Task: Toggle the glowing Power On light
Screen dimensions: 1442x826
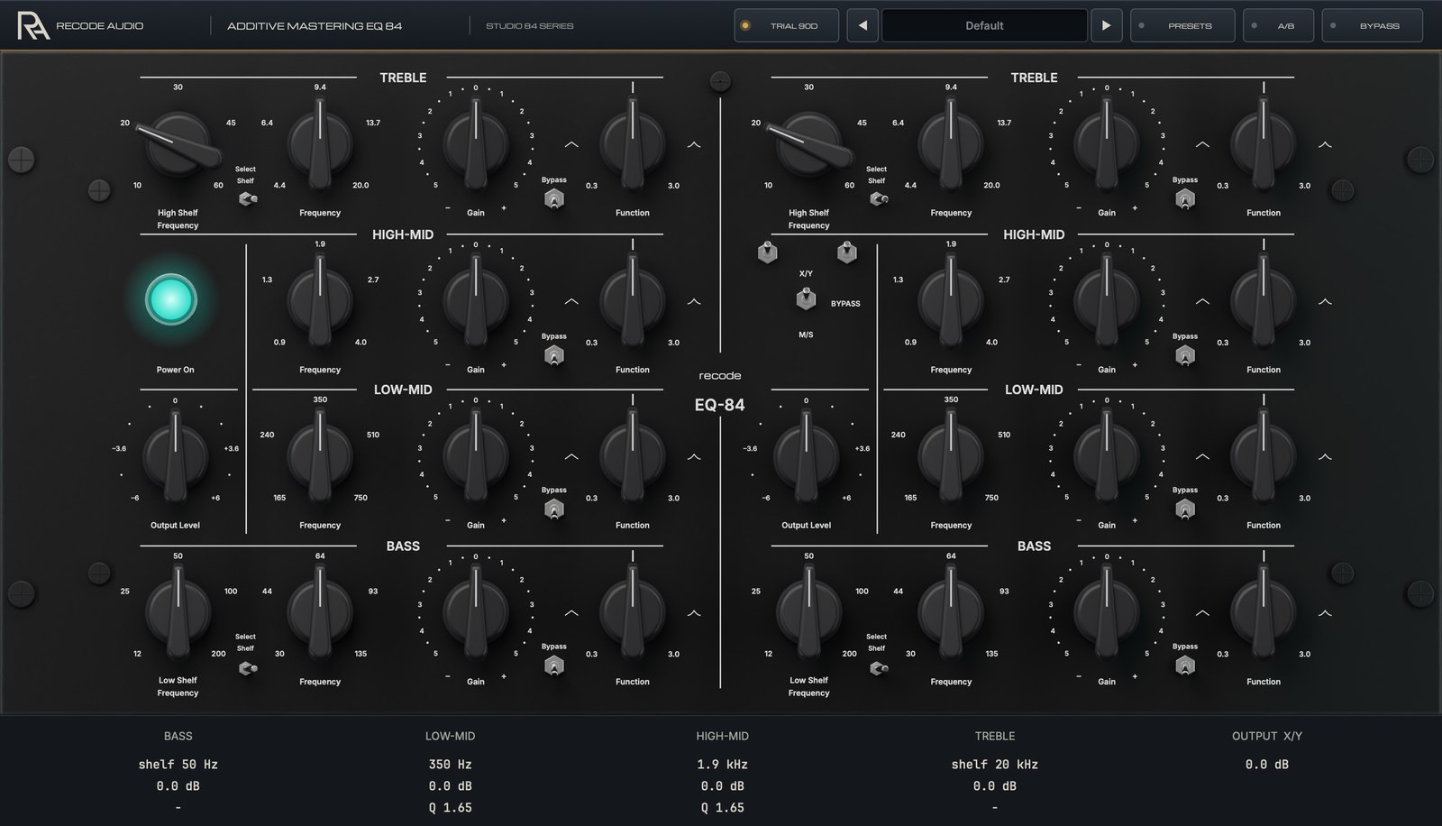Action: point(171,299)
